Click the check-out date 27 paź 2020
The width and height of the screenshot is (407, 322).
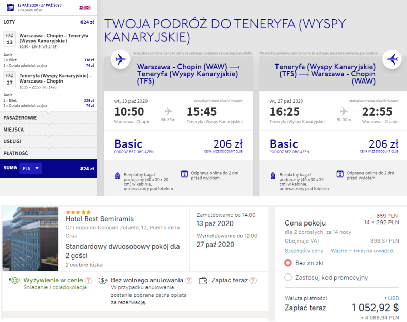coord(215,245)
